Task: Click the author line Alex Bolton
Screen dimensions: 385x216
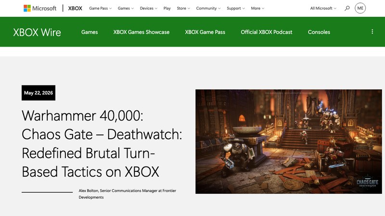Action: click(x=128, y=194)
